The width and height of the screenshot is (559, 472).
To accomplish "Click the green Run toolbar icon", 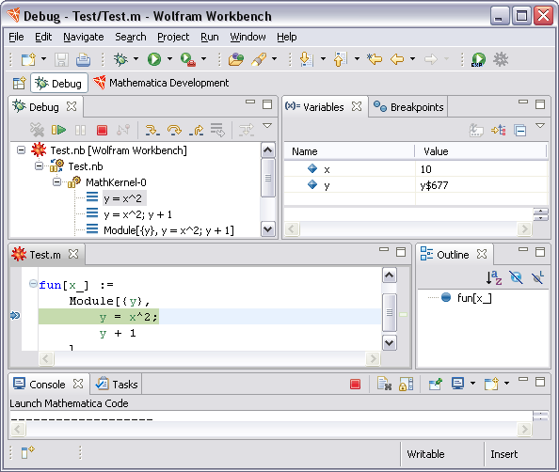I will point(154,59).
